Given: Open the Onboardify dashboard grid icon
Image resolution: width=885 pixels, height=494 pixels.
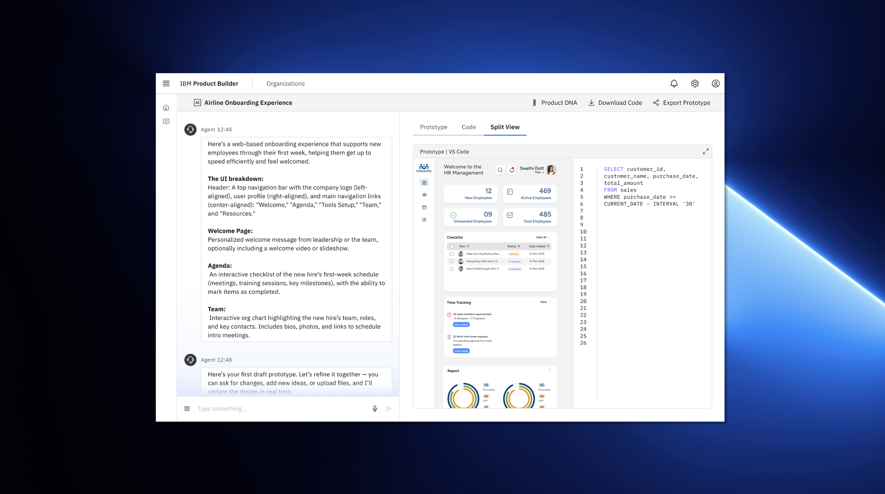Looking at the screenshot, I should point(424,182).
